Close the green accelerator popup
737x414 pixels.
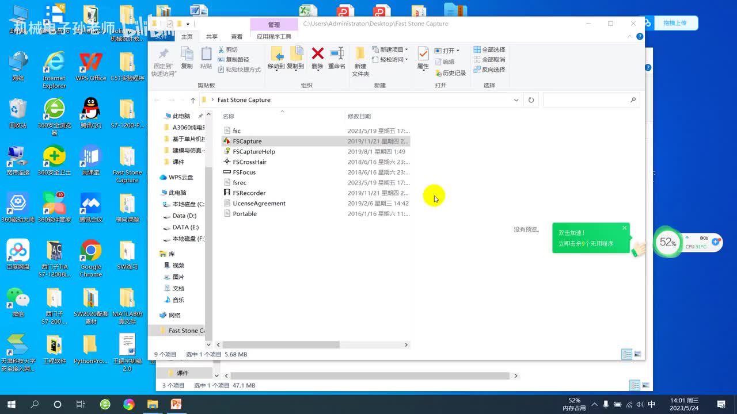tap(624, 228)
